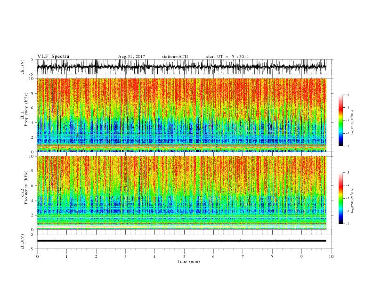Click time axis tick label "7"
The height and width of the screenshot is (288, 373).
tap(243, 256)
